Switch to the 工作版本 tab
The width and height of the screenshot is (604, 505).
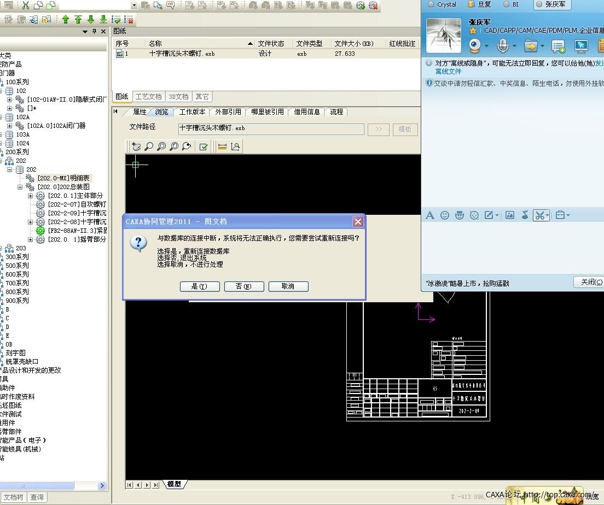click(192, 112)
